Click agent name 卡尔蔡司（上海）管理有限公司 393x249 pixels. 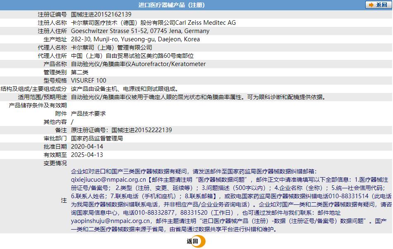[112, 47]
